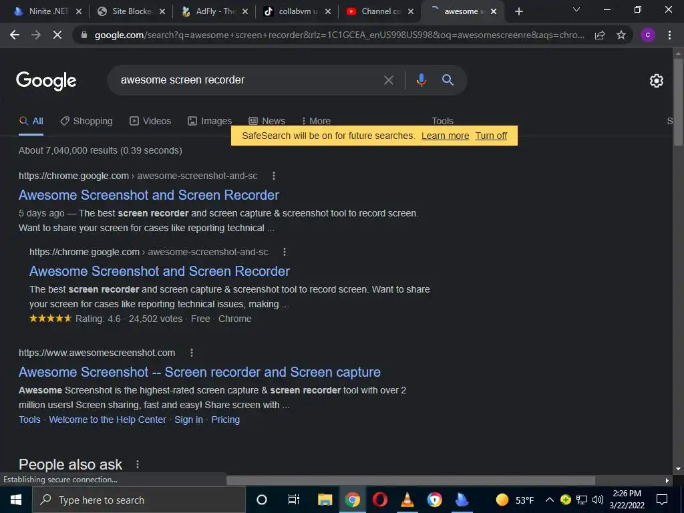Open Cortana circle icon
This screenshot has width=684, height=513.
pyautogui.click(x=261, y=500)
